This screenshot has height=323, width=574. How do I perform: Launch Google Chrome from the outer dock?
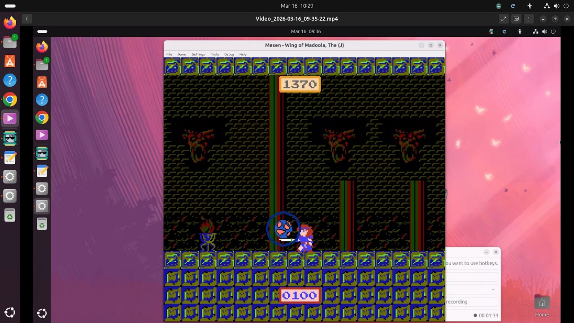(x=10, y=100)
